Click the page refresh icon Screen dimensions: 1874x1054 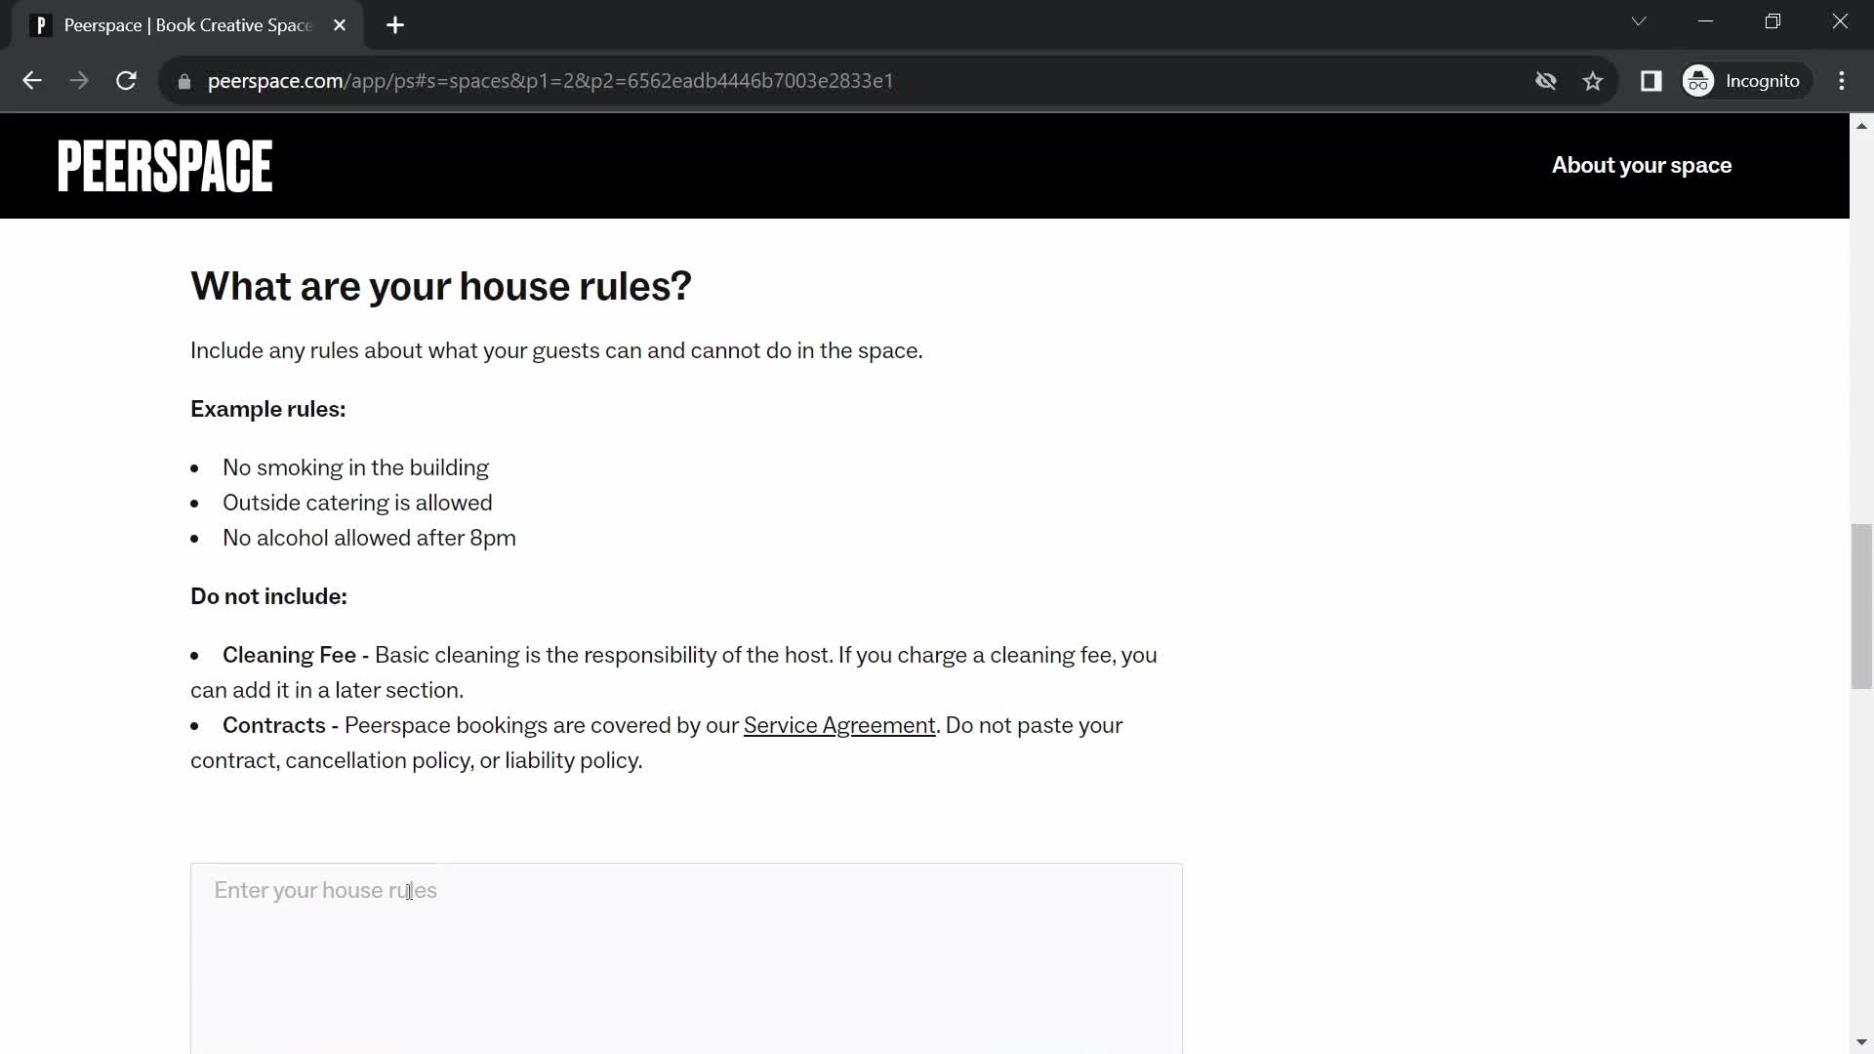tap(126, 80)
